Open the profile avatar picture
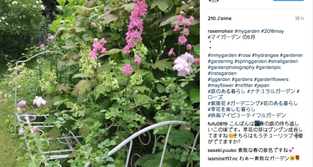The image size is (313, 167). click(x=214, y=1)
